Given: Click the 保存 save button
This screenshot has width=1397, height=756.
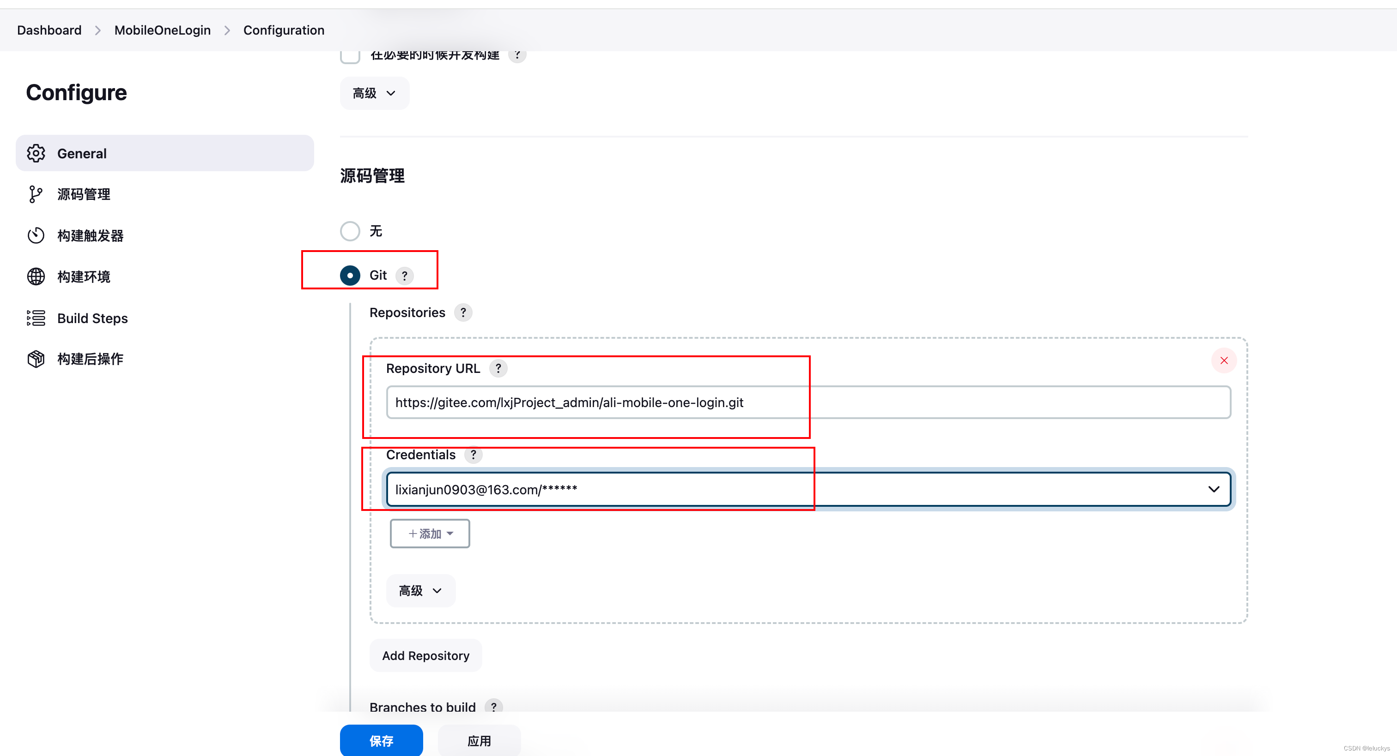Looking at the screenshot, I should (x=381, y=740).
